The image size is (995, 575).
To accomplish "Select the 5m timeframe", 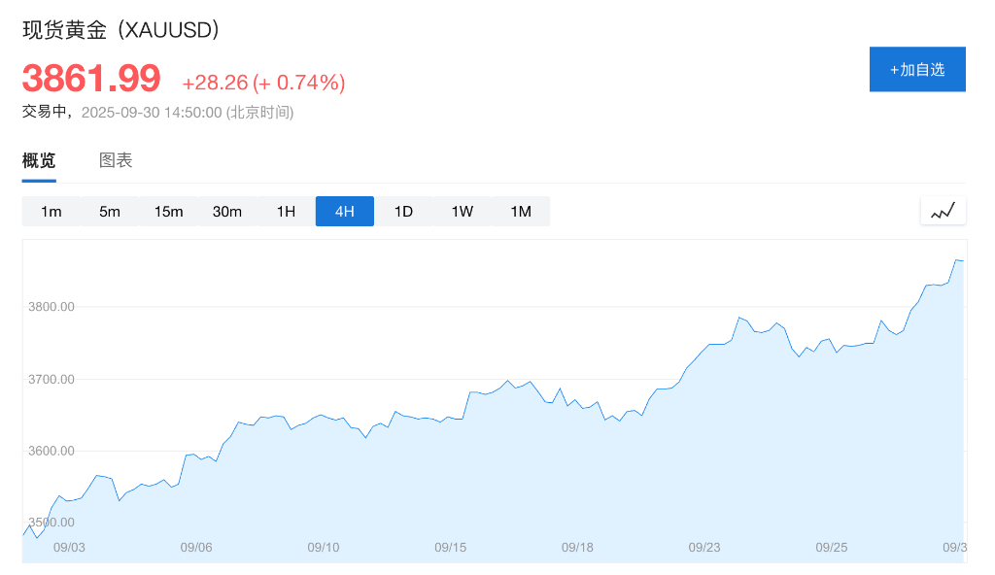I will pos(110,211).
